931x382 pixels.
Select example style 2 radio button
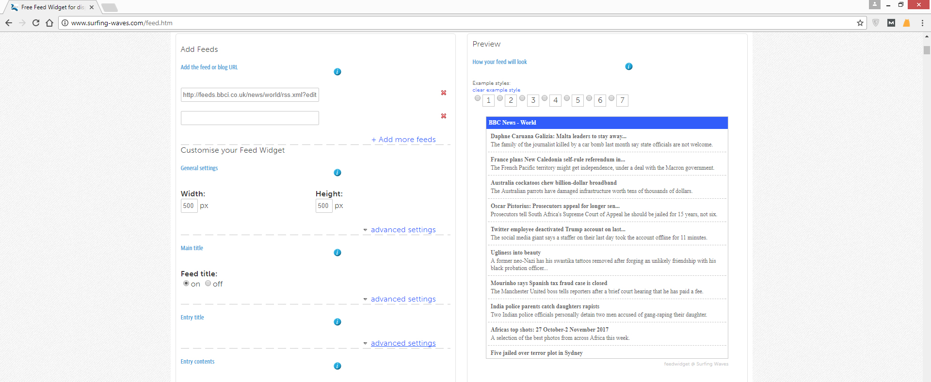click(x=500, y=98)
